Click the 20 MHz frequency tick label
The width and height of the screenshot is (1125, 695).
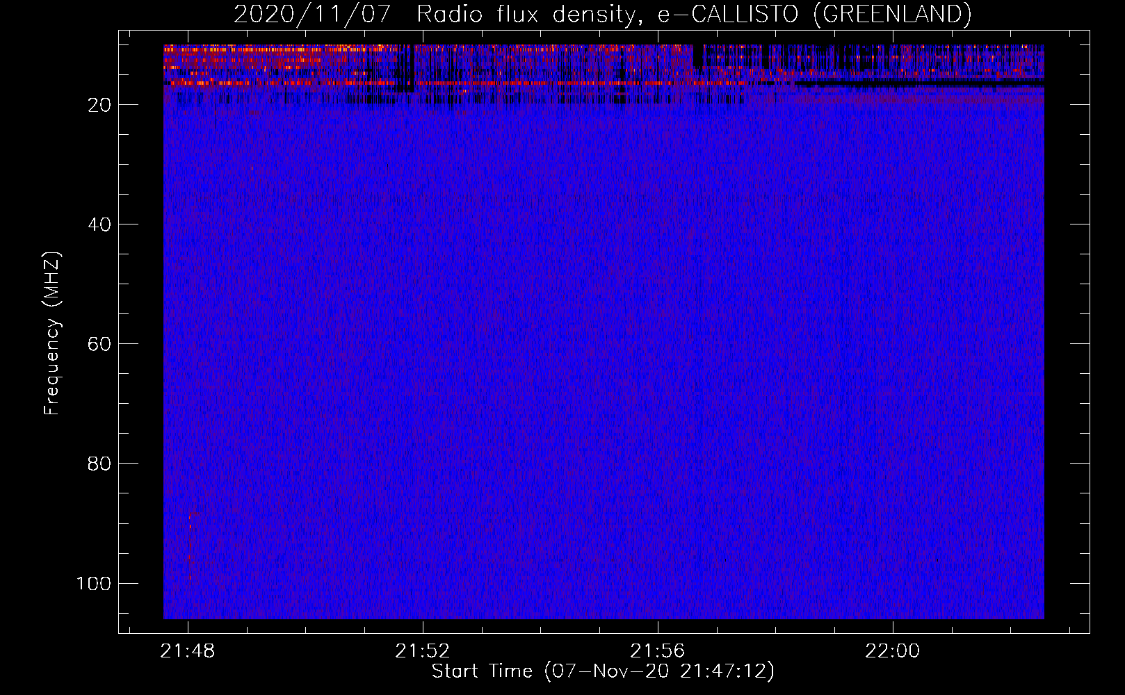pos(99,105)
